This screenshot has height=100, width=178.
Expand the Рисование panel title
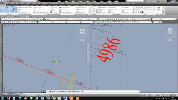pyautogui.click(x=93, y=14)
